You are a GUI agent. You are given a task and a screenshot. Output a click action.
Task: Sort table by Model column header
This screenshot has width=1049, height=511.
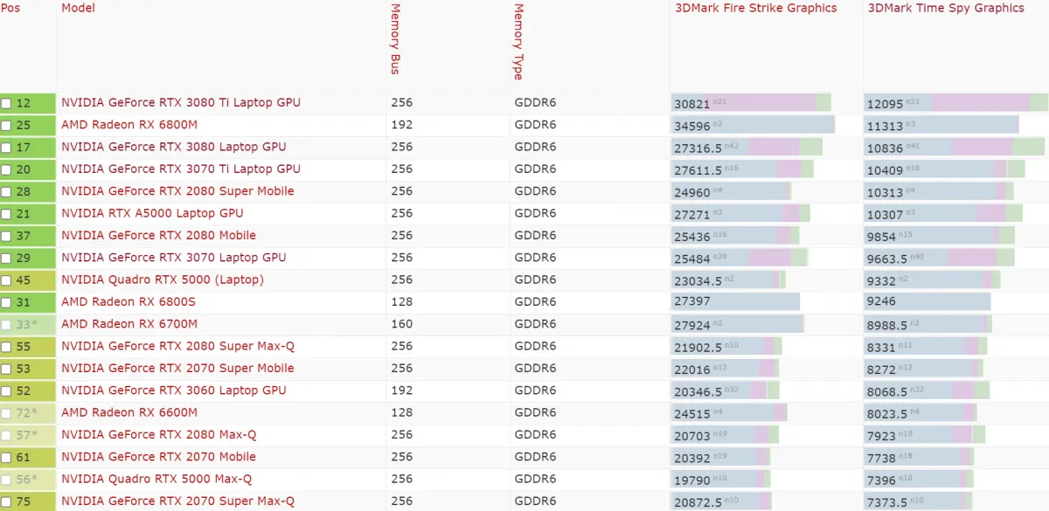click(x=79, y=8)
